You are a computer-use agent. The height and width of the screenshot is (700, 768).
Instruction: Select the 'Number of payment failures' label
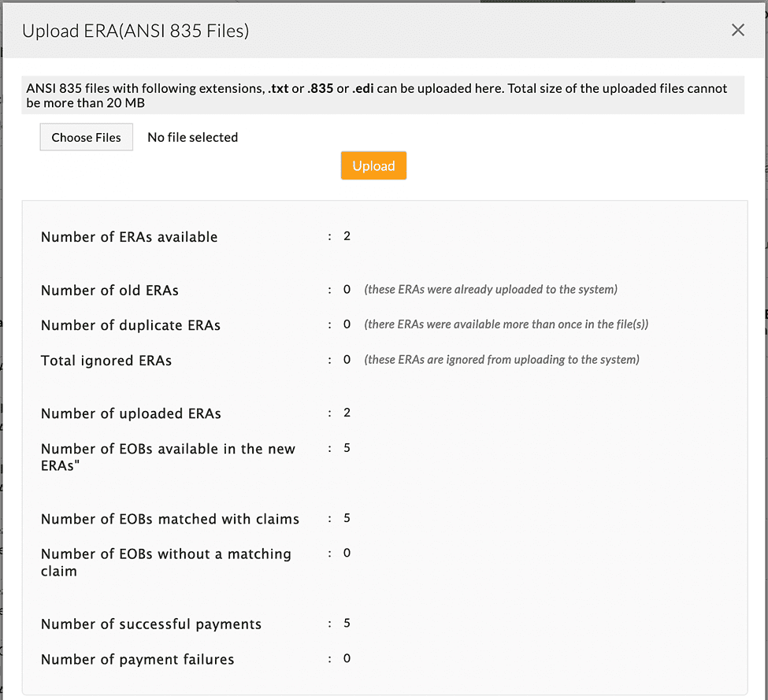137,659
